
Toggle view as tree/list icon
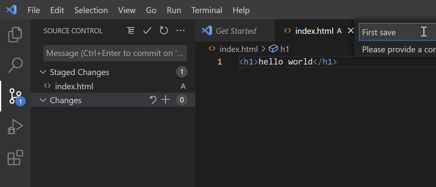click(x=131, y=31)
